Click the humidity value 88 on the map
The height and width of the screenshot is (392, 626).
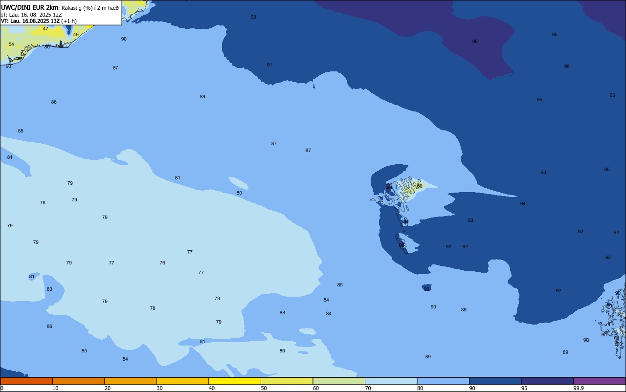[282, 313]
